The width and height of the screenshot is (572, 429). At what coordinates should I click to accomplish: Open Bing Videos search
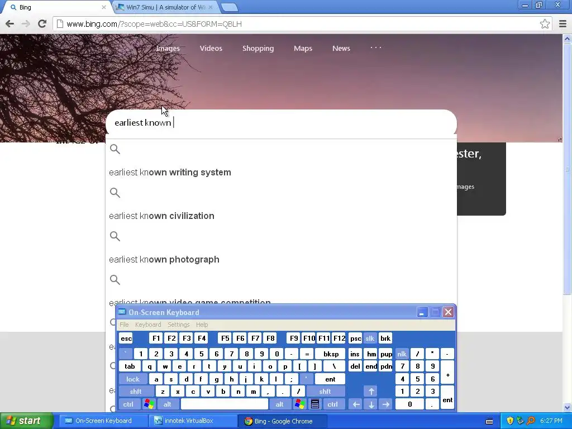[x=211, y=48]
